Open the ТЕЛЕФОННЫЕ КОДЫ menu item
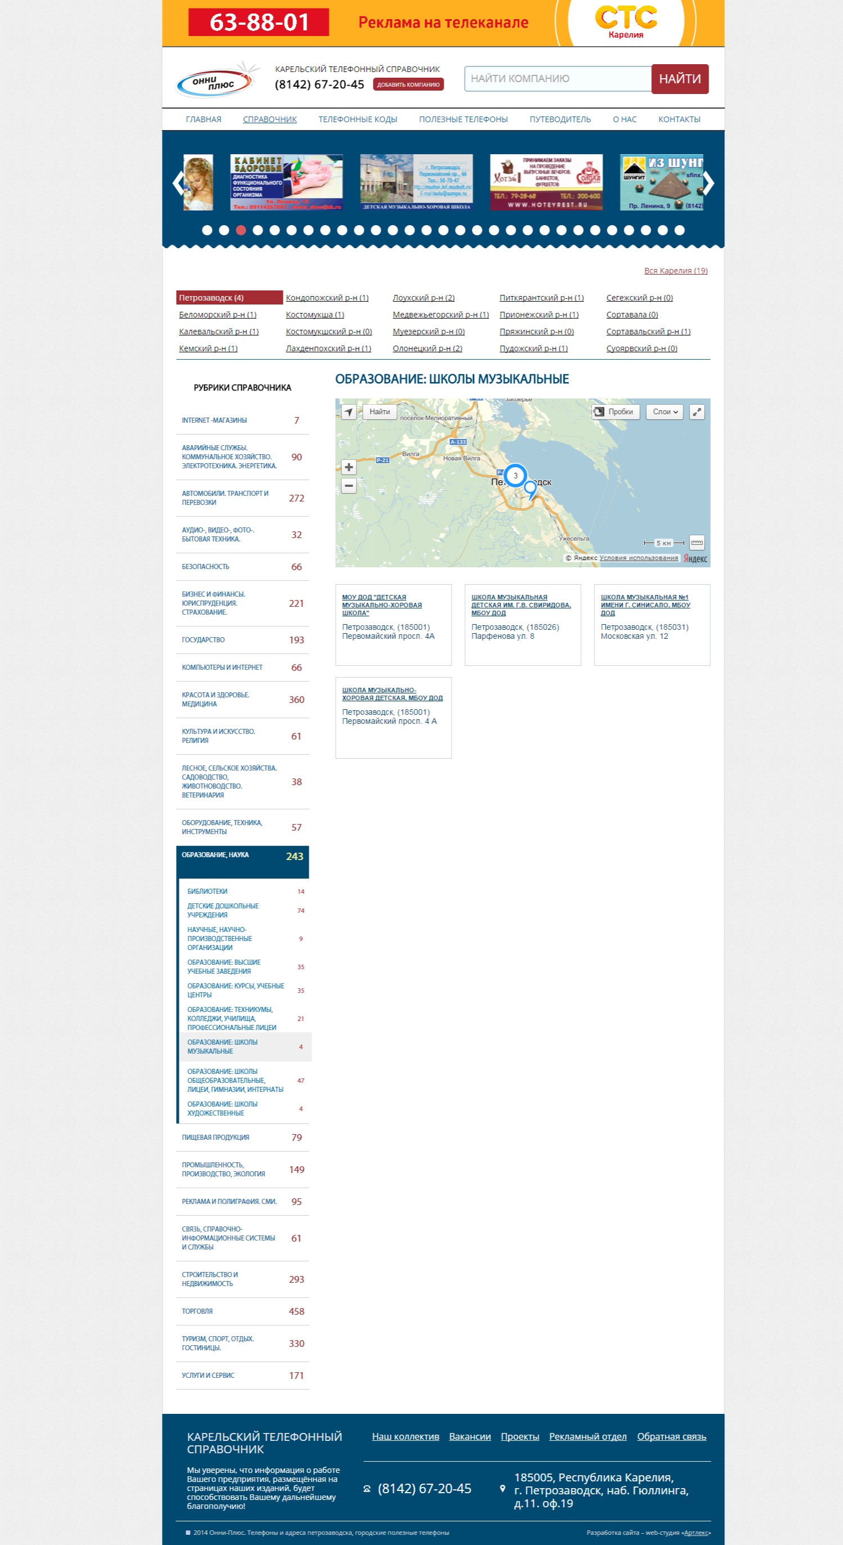The width and height of the screenshot is (843, 1545). click(x=358, y=119)
